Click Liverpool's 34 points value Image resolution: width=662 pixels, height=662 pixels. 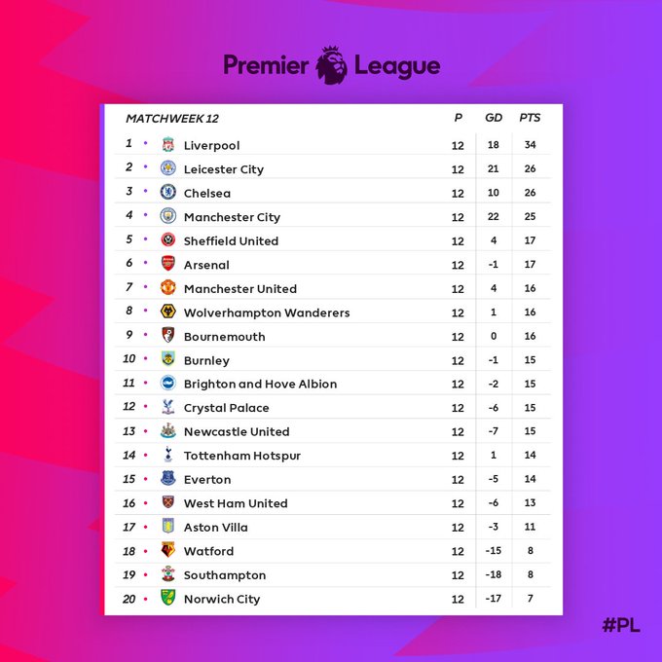point(530,145)
